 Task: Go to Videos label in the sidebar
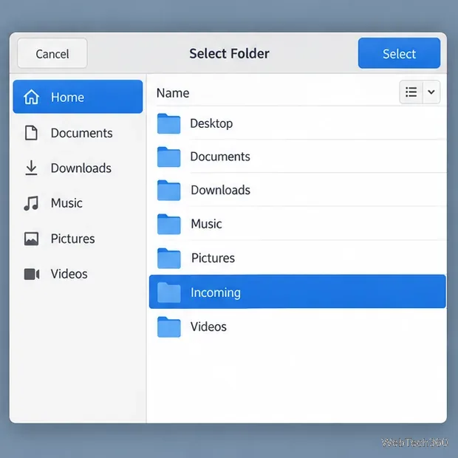coord(69,274)
